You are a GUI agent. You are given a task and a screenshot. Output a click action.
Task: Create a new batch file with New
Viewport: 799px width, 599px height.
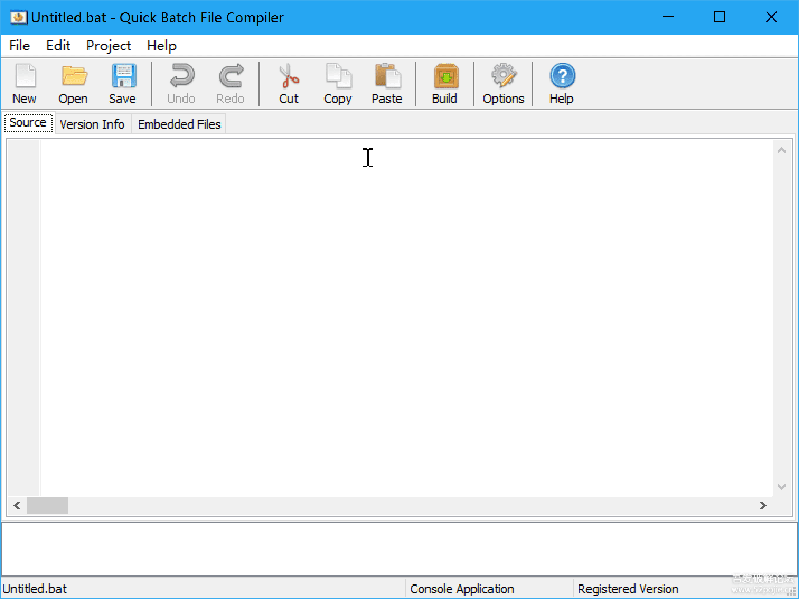(25, 84)
